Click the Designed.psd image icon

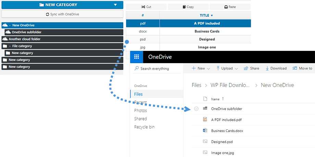pyautogui.click(x=205, y=141)
